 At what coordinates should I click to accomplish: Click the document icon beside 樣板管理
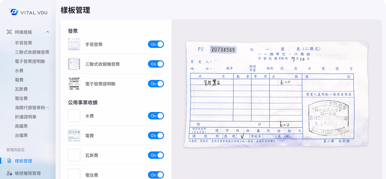point(9,161)
